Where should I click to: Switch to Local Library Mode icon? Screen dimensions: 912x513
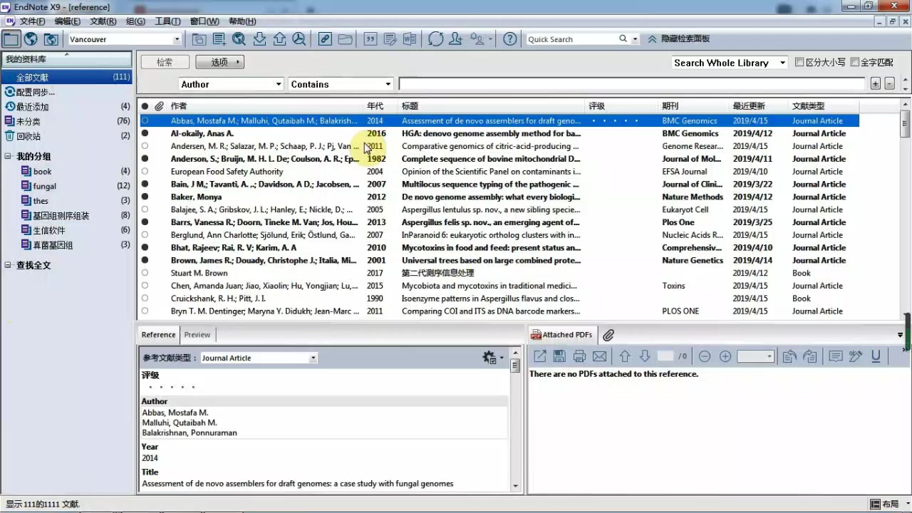[x=11, y=39]
